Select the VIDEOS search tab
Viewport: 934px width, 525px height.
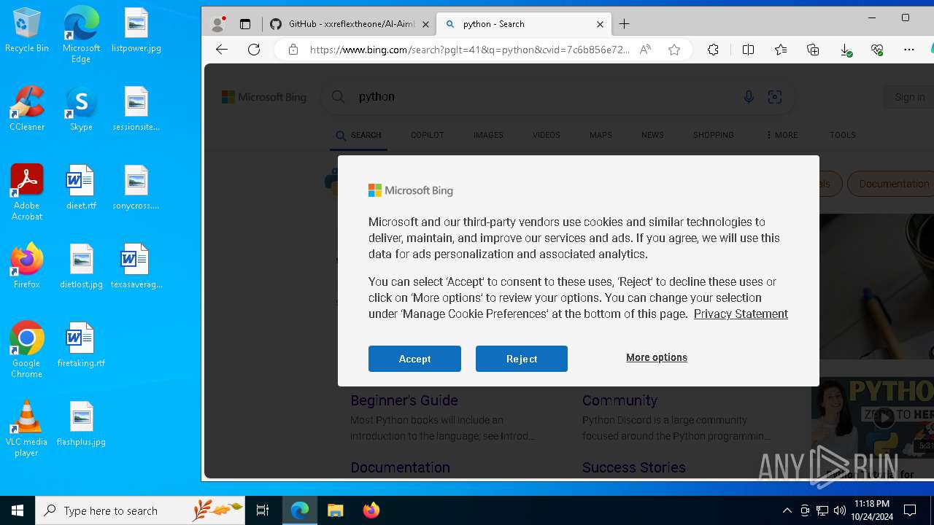pyautogui.click(x=546, y=135)
